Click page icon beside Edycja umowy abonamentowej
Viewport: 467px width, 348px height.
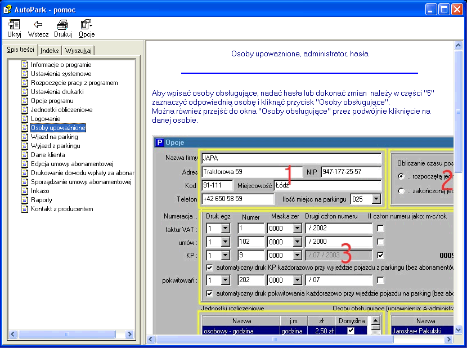(x=25, y=164)
